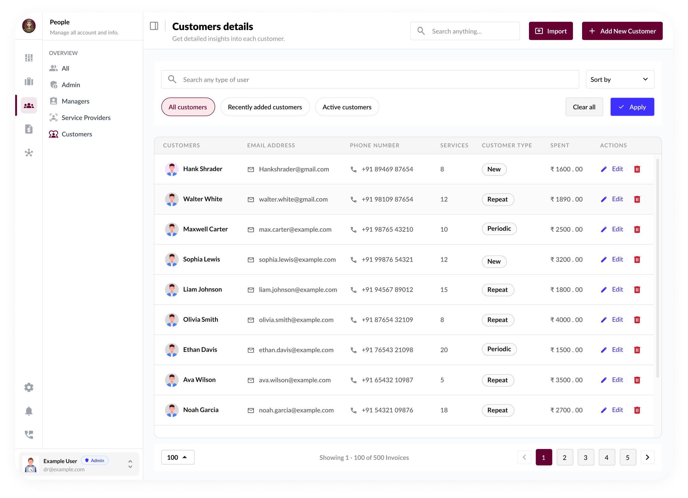The image size is (688, 498).
Task: Open the network hub icon in sidebar
Action: coord(29,153)
